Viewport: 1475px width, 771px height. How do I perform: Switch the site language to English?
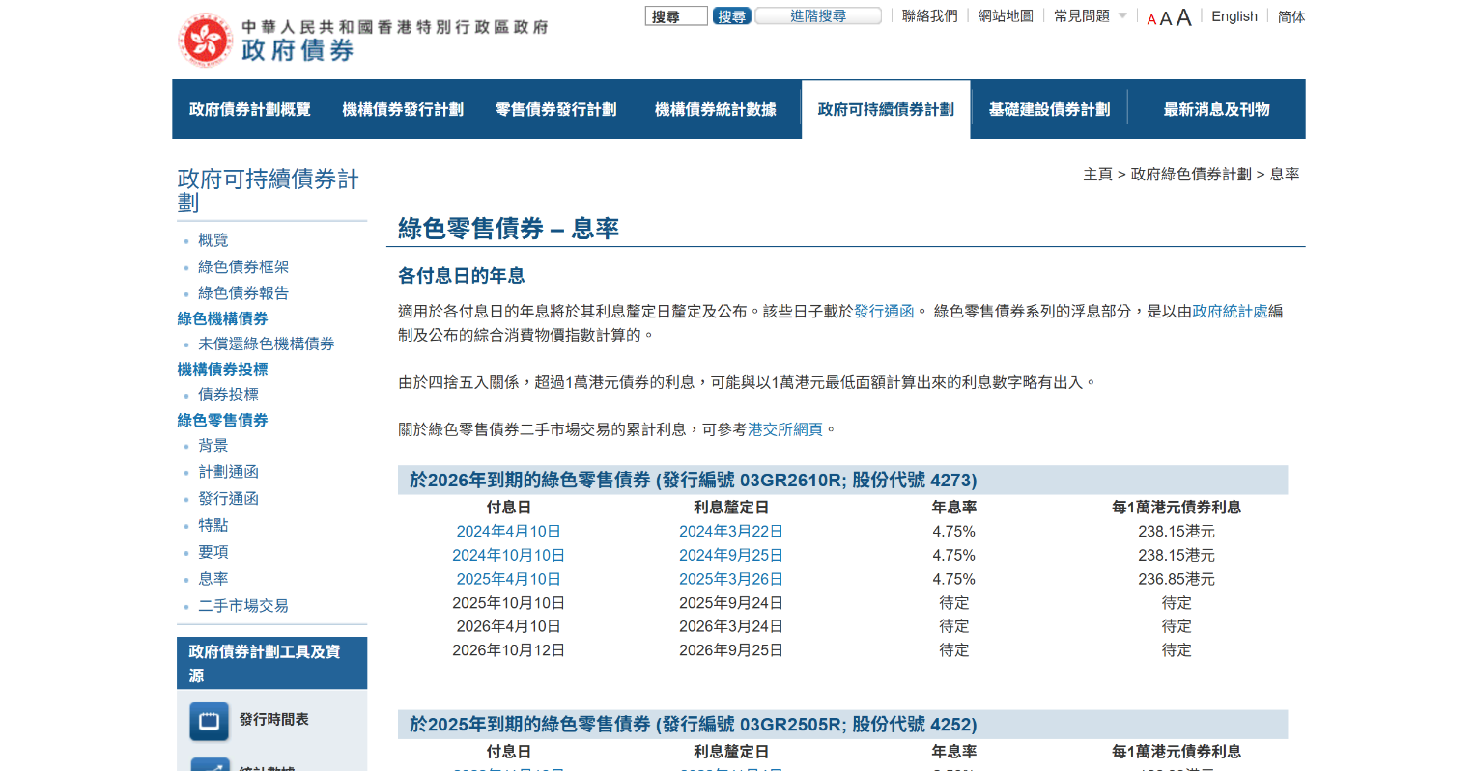click(1234, 16)
